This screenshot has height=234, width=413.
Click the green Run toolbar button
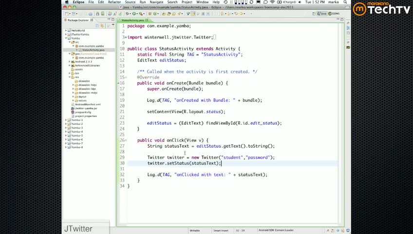tap(134, 14)
